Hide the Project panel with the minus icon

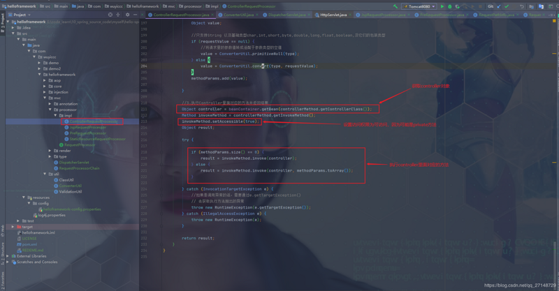[x=135, y=15]
